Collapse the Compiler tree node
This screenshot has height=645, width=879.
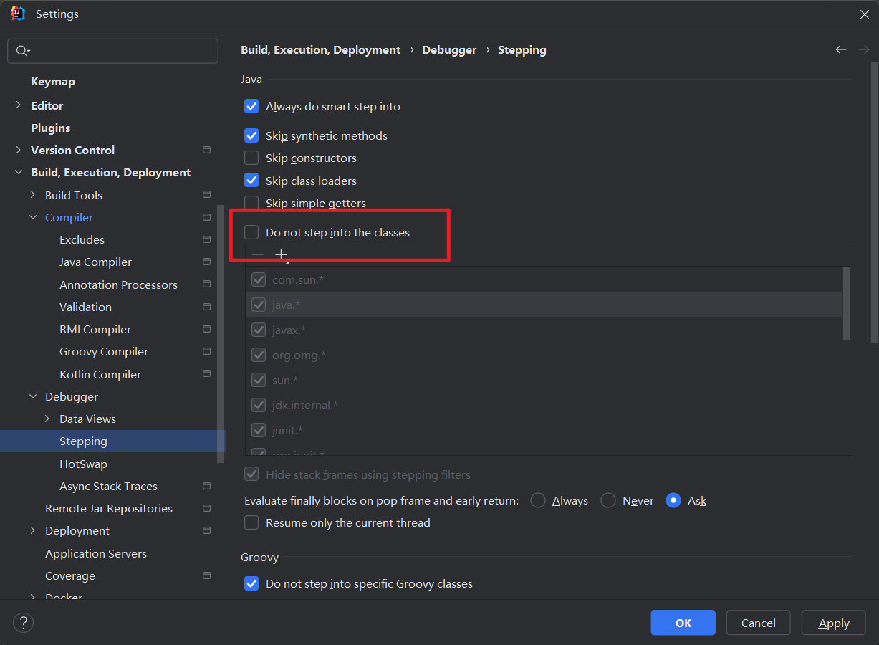tap(33, 217)
